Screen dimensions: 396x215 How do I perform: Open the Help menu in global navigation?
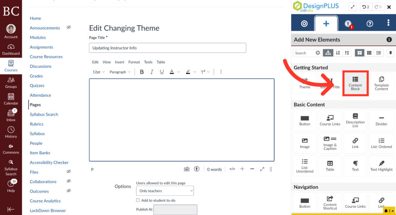coord(11,186)
